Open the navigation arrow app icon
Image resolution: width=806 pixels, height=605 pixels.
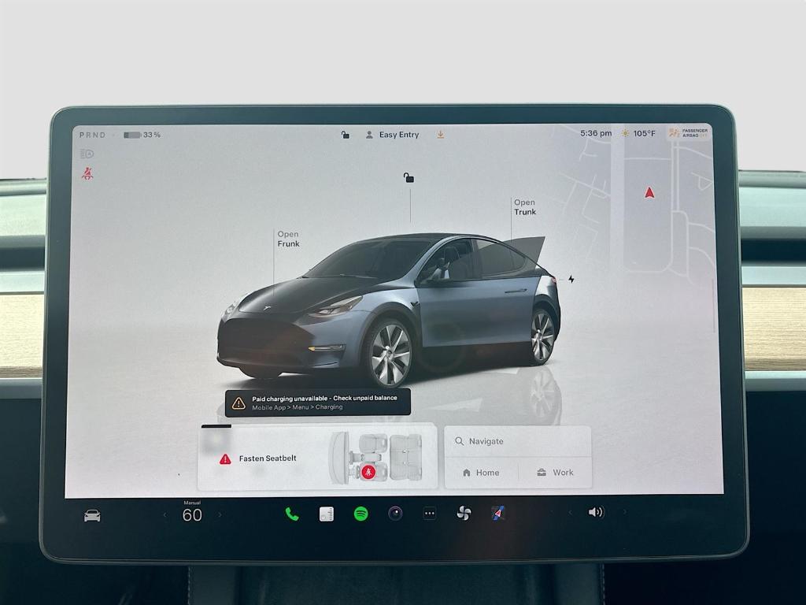pyautogui.click(x=497, y=513)
